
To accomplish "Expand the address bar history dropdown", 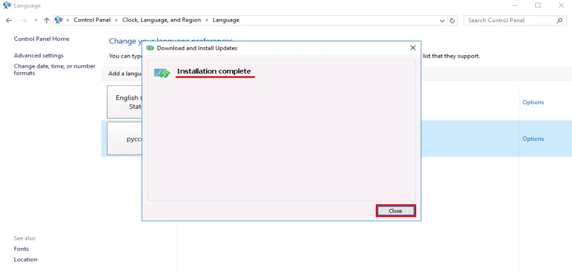I will click(443, 21).
